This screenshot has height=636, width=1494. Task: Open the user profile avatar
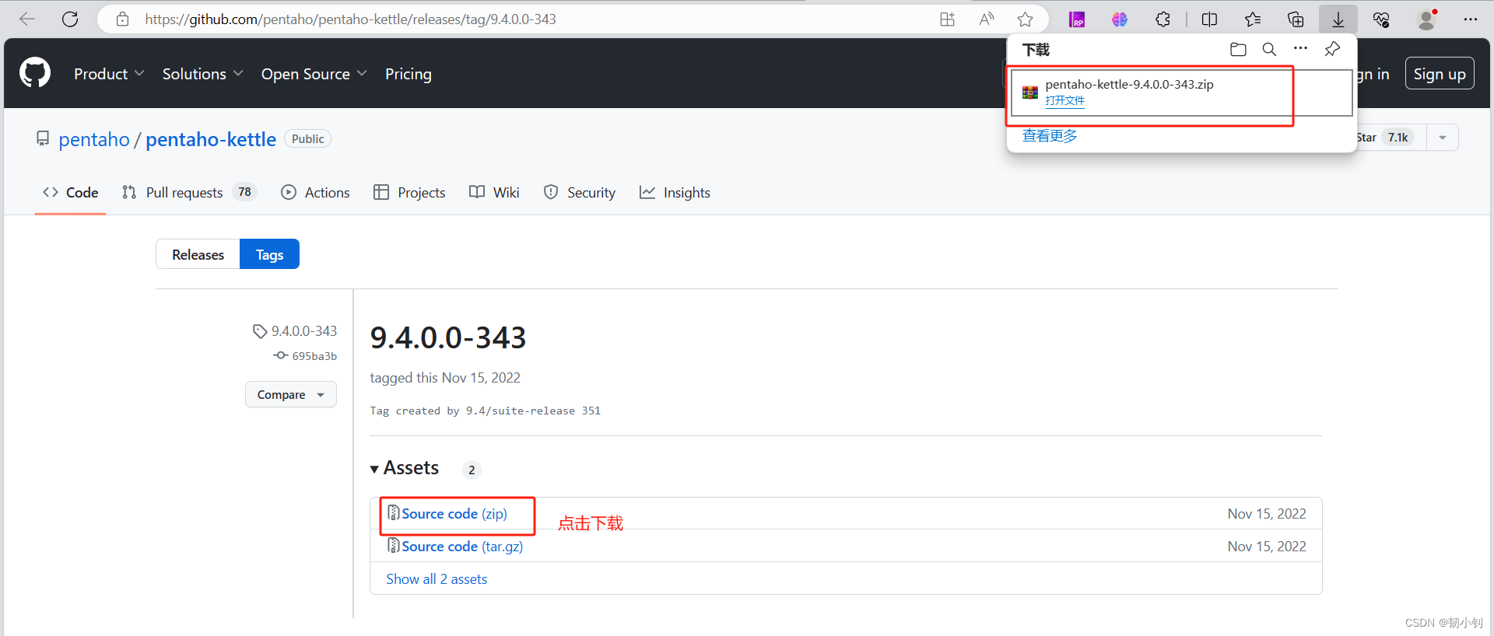point(1426,19)
